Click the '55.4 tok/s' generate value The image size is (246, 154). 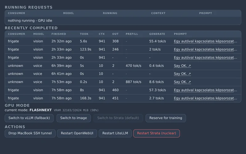(157, 41)
